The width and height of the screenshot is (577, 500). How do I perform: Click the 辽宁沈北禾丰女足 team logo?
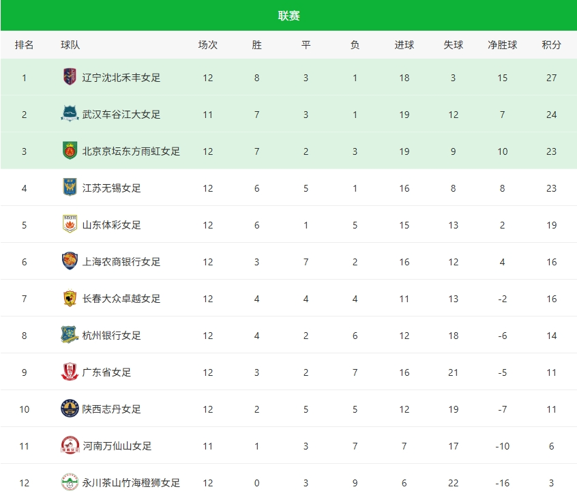coord(70,77)
